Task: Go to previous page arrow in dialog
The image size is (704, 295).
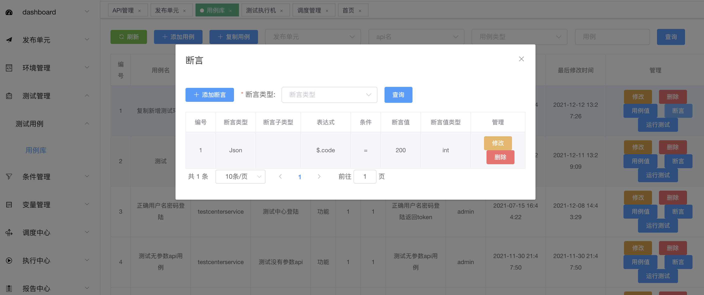Action: click(280, 176)
